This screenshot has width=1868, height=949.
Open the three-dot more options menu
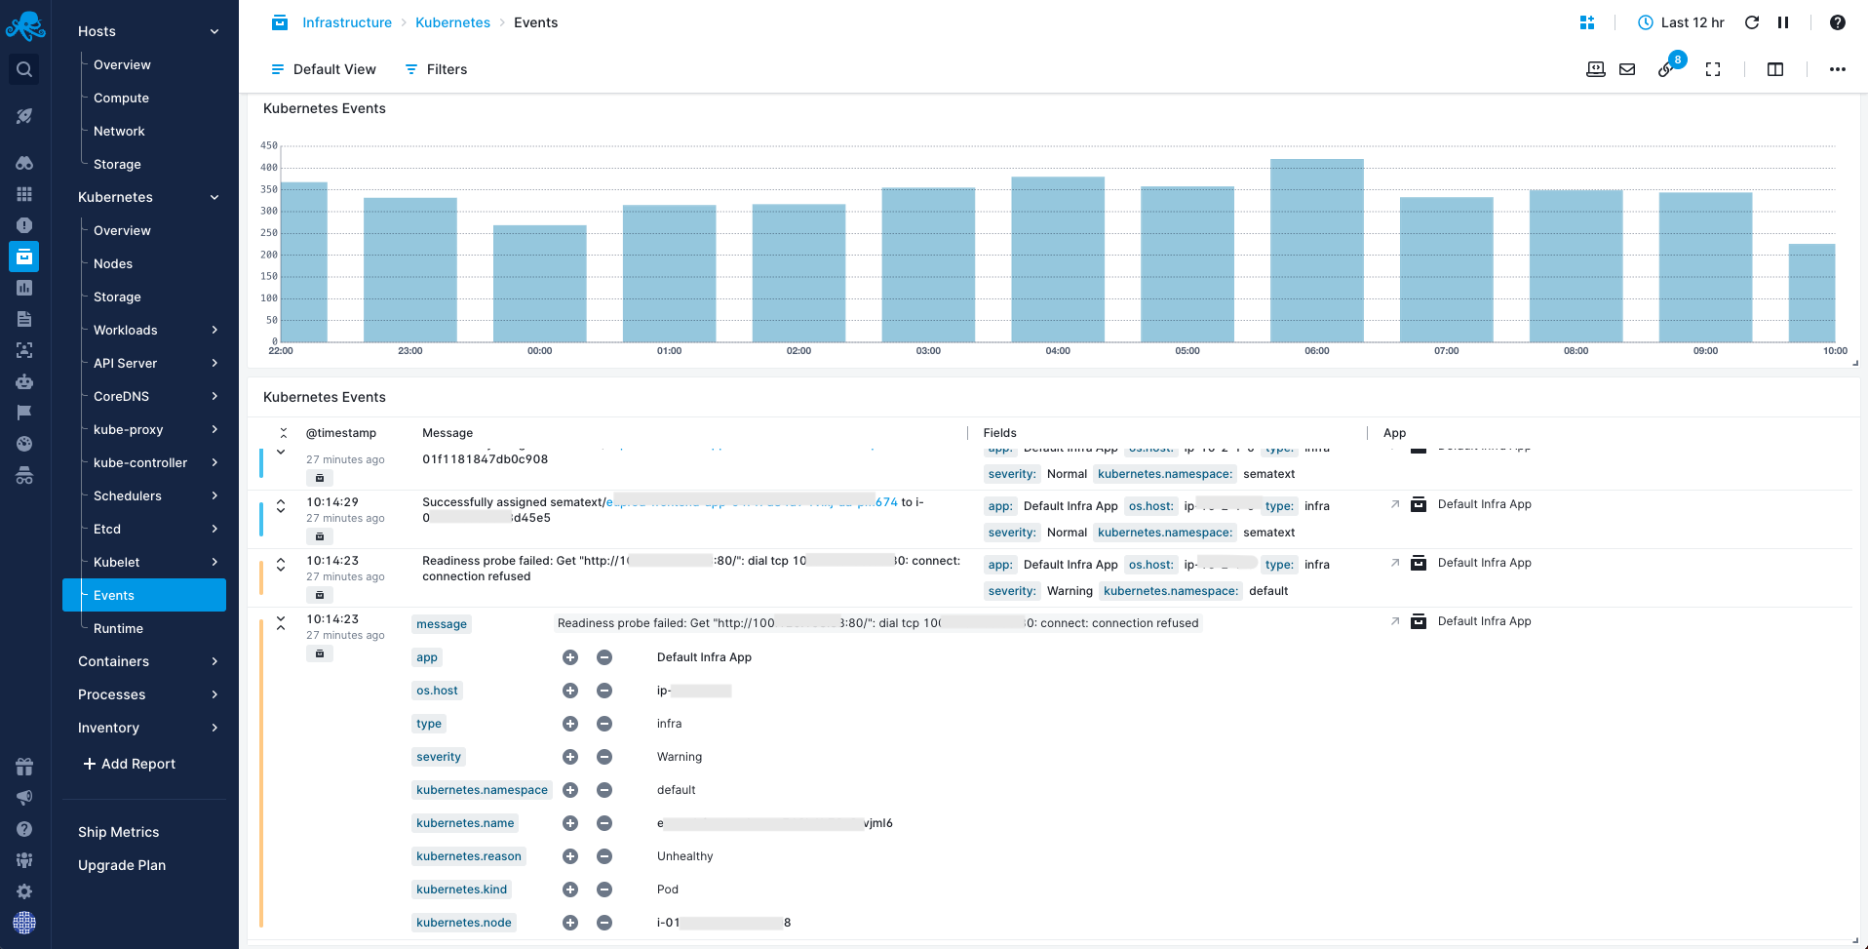coord(1838,69)
